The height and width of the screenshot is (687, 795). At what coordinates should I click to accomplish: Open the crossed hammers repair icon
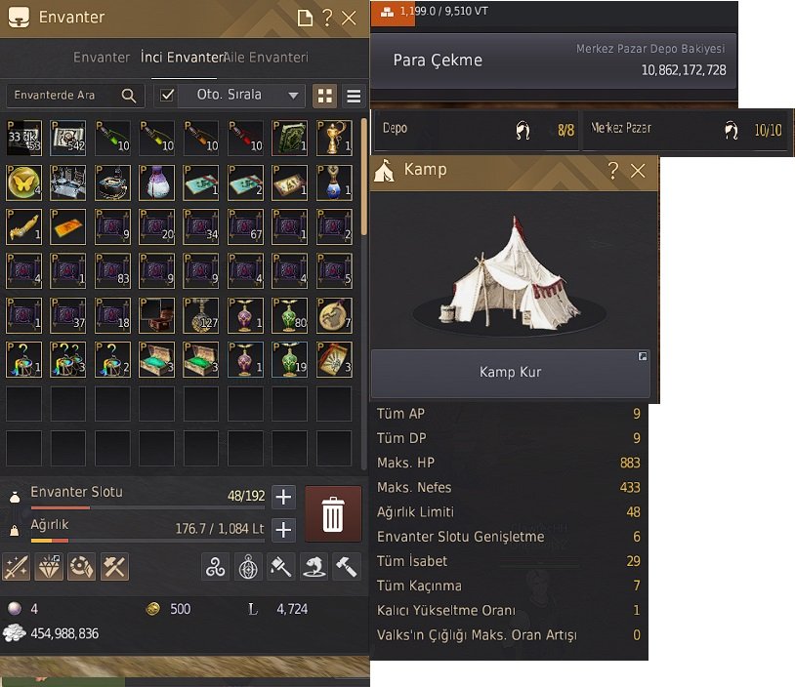(114, 566)
